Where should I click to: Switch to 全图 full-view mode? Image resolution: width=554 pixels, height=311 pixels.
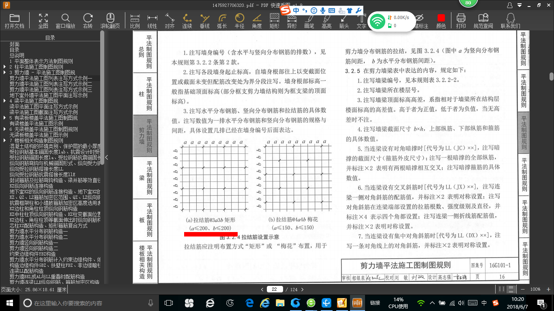(x=43, y=21)
